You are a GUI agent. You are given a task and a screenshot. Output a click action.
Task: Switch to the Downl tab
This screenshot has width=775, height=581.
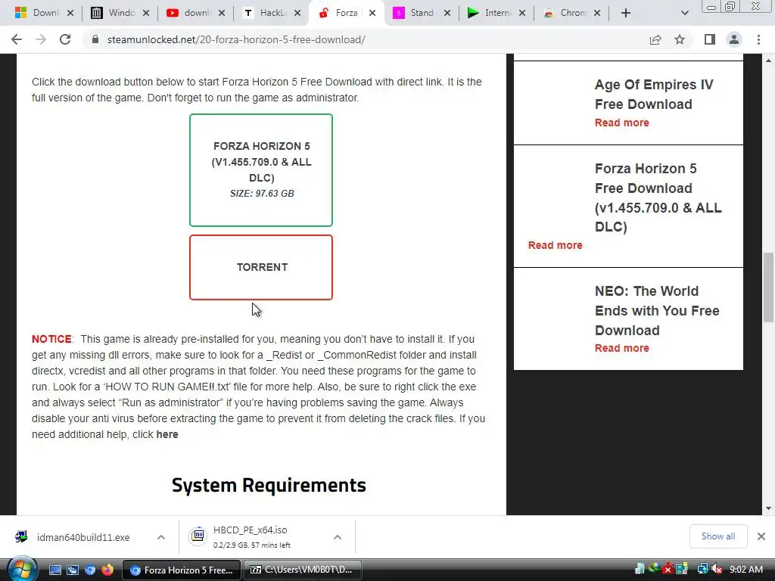[x=38, y=13]
